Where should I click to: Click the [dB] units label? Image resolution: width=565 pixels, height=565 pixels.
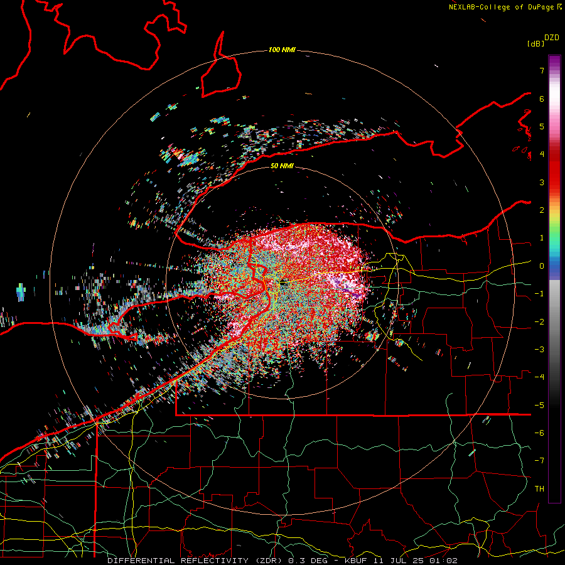[535, 43]
